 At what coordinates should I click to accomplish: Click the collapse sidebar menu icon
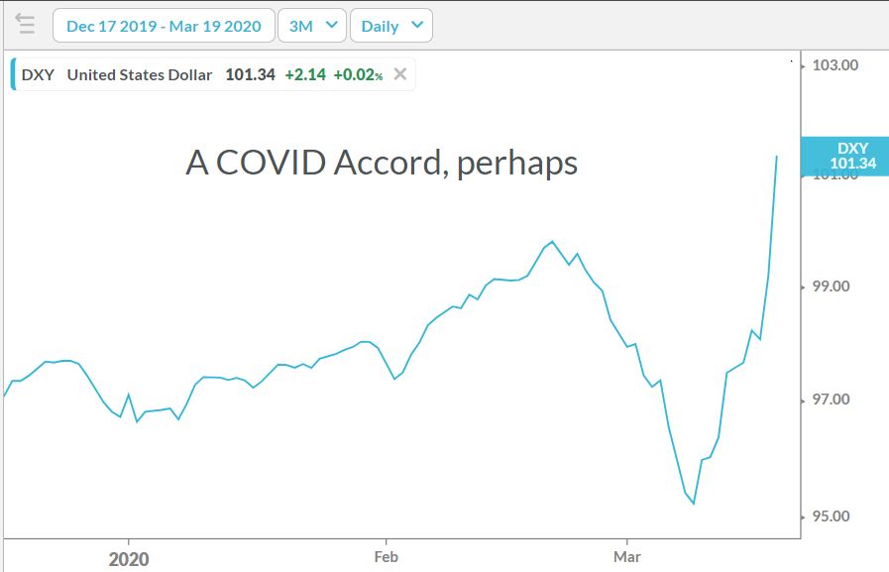pos(25,25)
